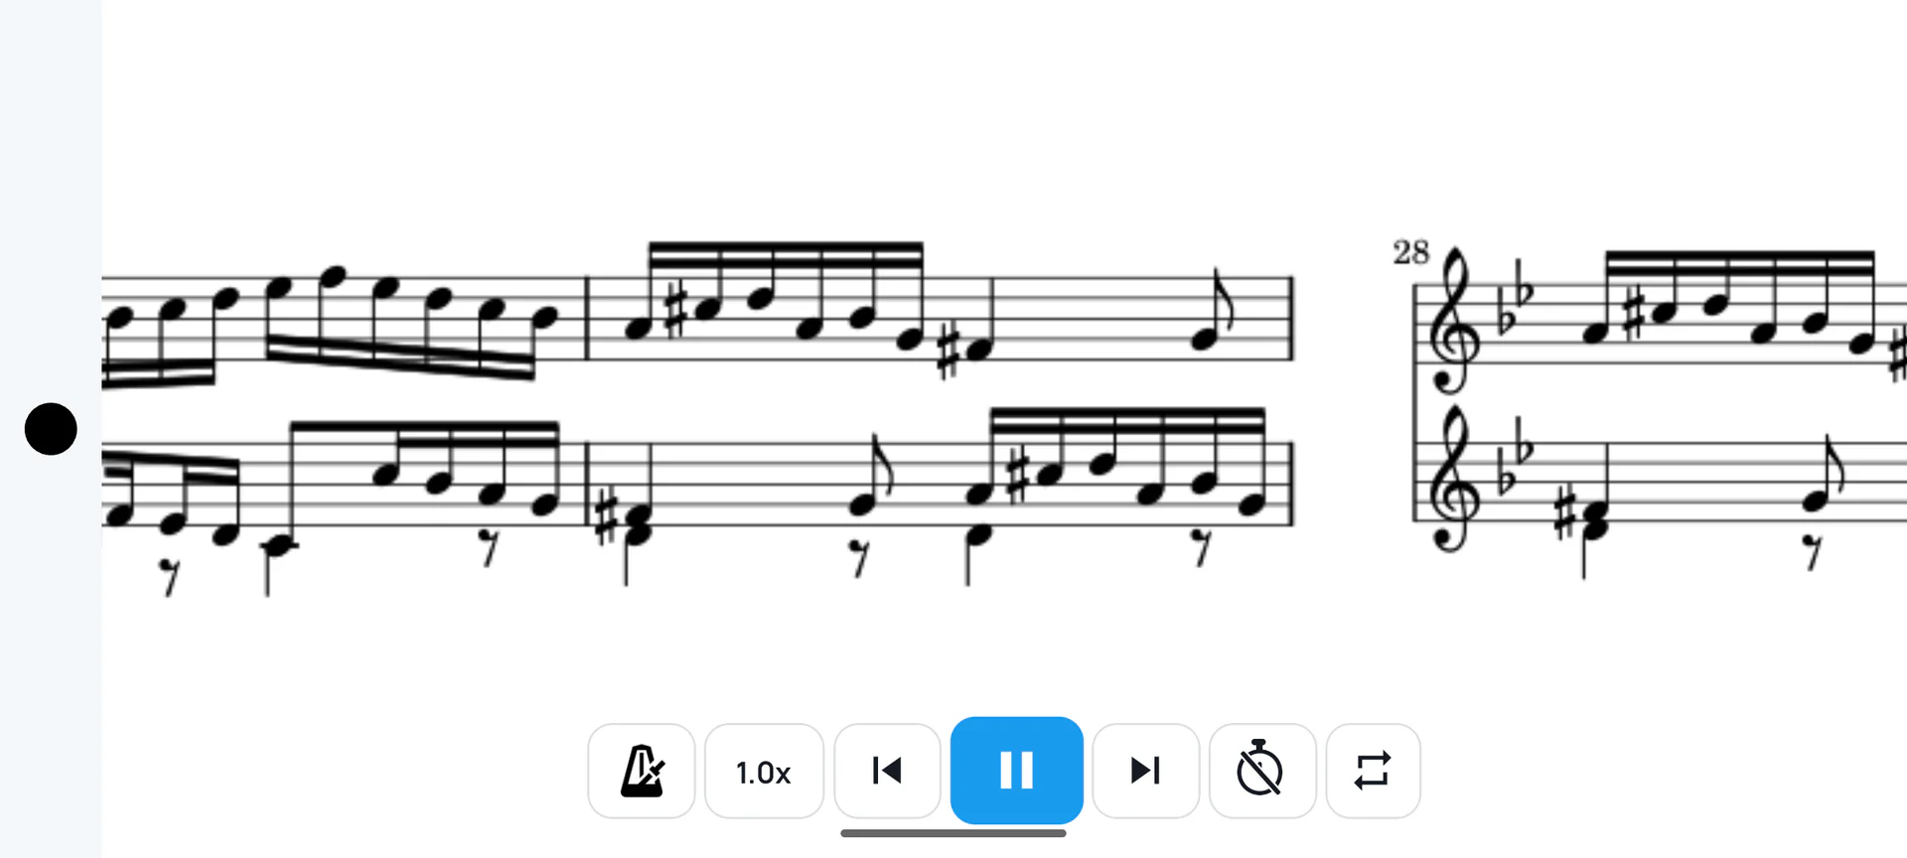Select the key signature flats on upper staff

click(x=1516, y=305)
